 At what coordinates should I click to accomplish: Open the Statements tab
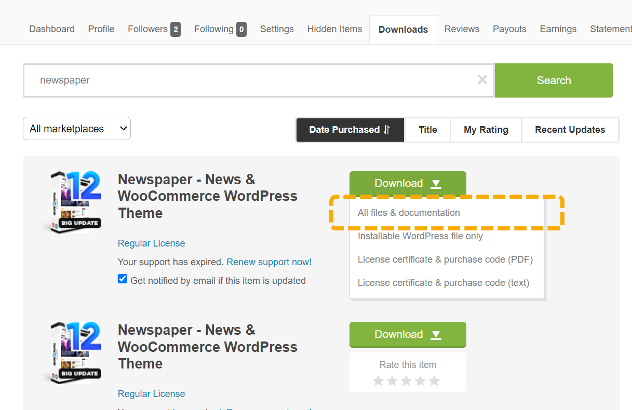[x=611, y=29]
